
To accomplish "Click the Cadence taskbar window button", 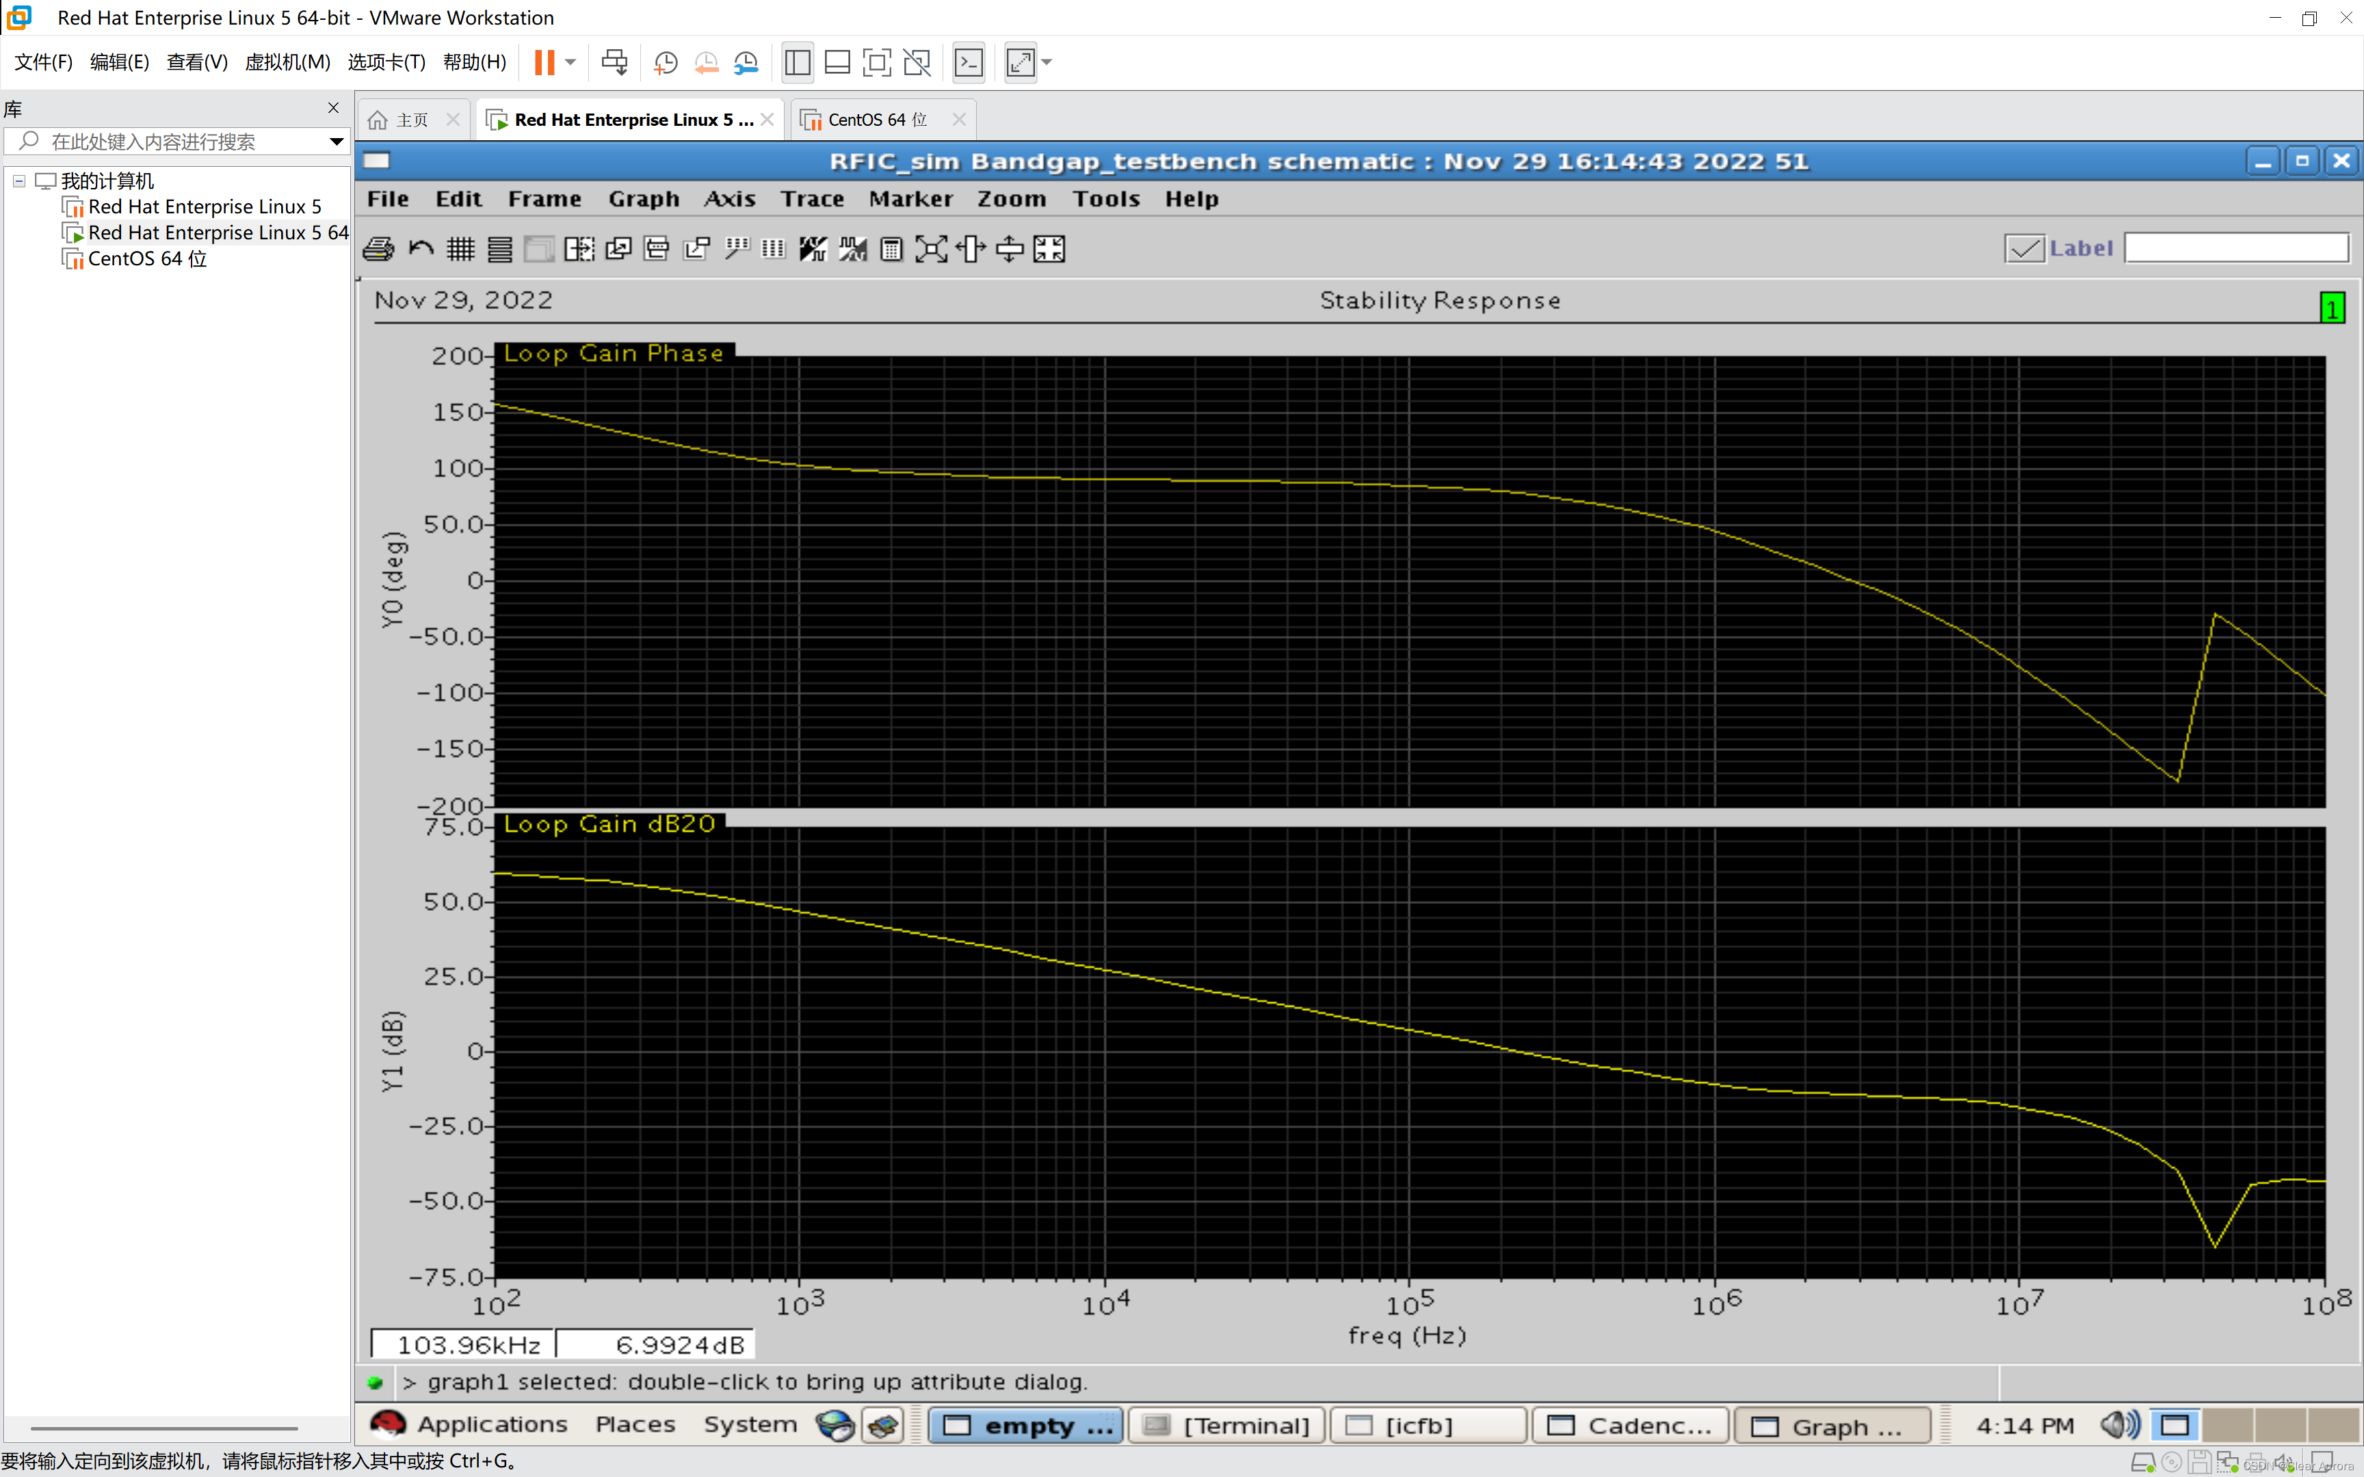I will pos(1631,1425).
